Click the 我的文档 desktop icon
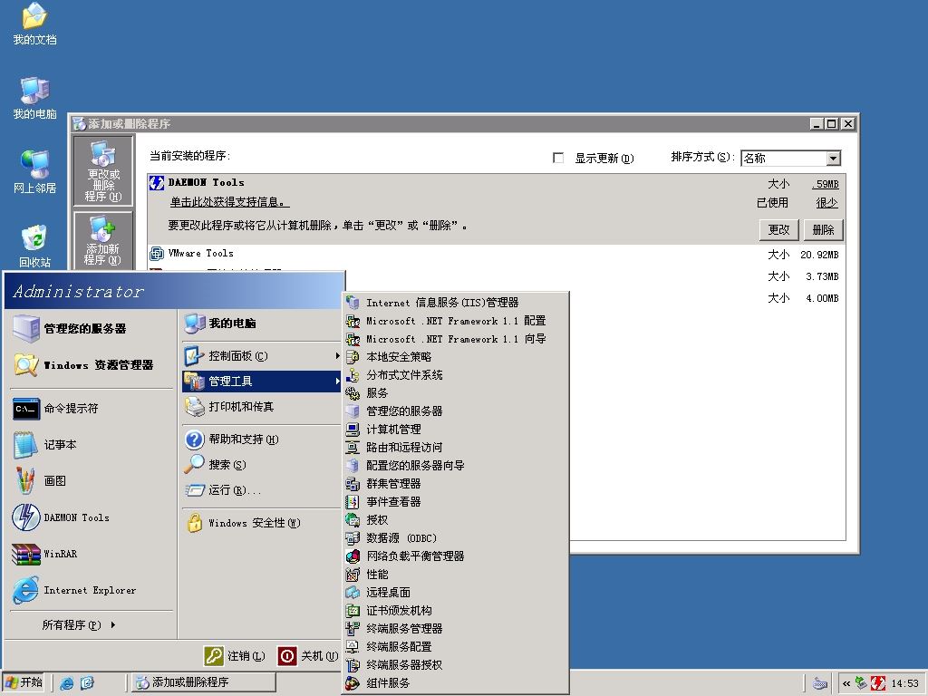Screen dimensions: 928x696 pos(35,24)
